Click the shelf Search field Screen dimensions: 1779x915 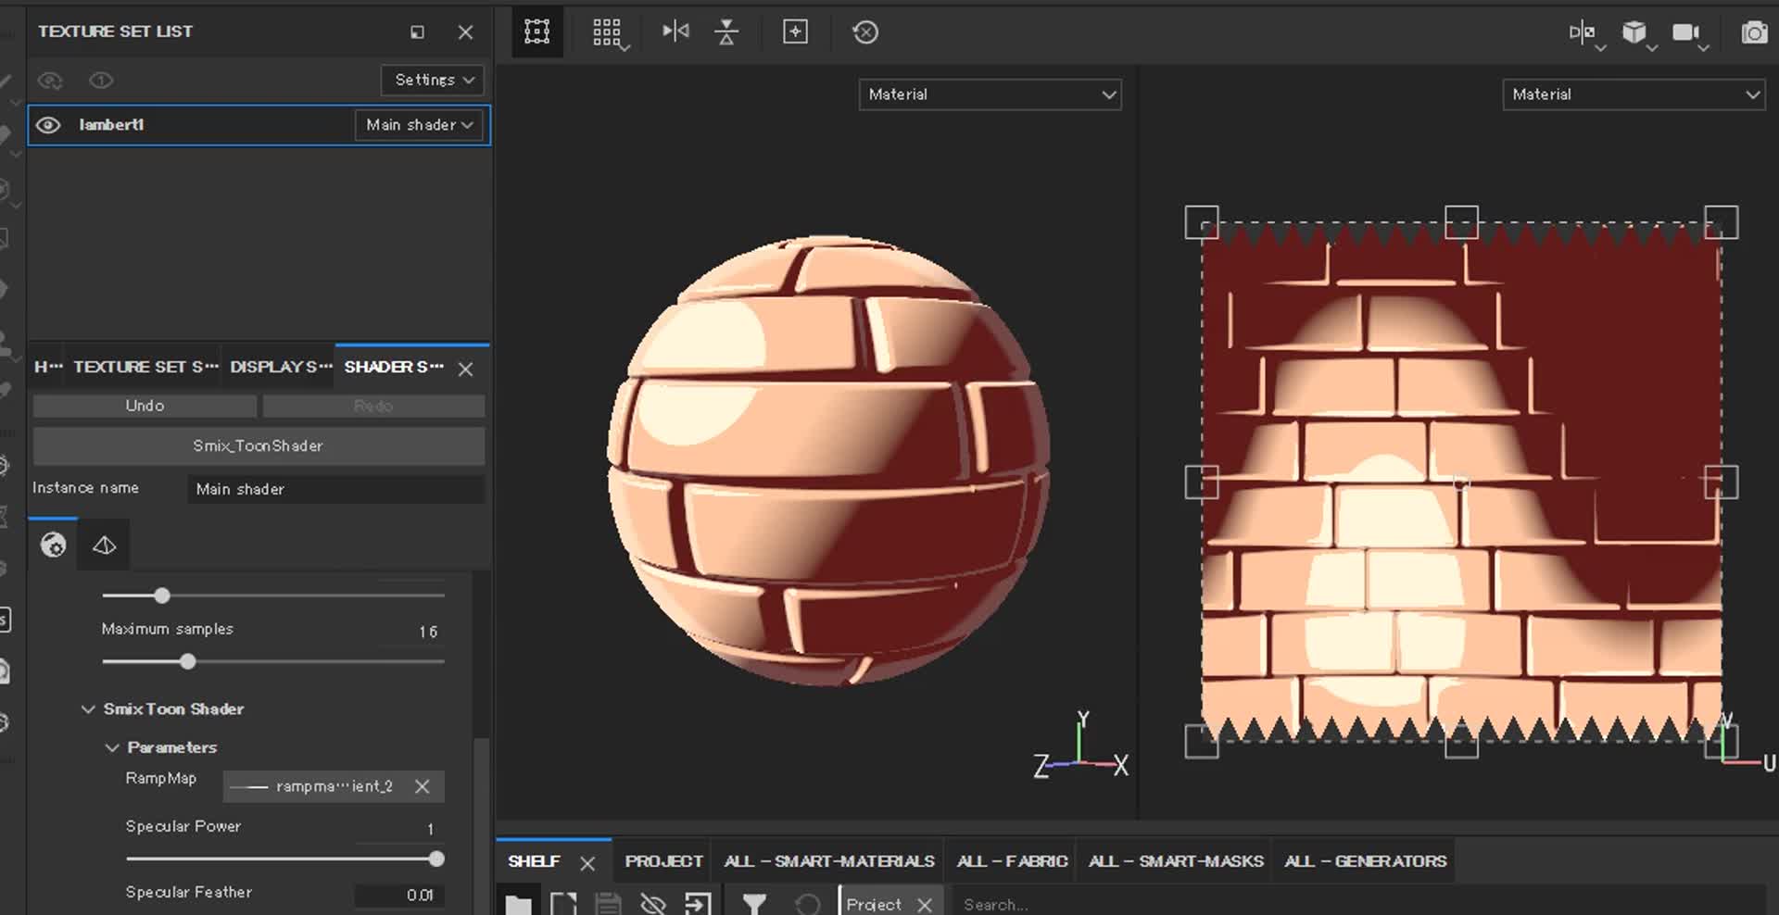(x=1358, y=904)
